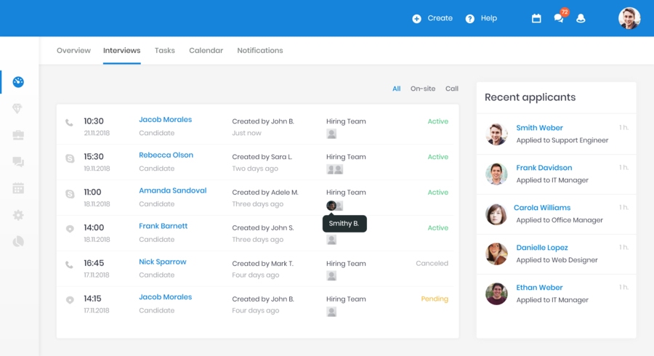
Task: Open messages with the 72 badge
Action: pyautogui.click(x=559, y=18)
